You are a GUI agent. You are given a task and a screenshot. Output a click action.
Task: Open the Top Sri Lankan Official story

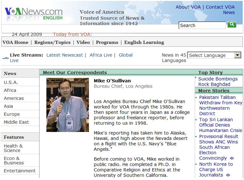[x=220, y=125]
